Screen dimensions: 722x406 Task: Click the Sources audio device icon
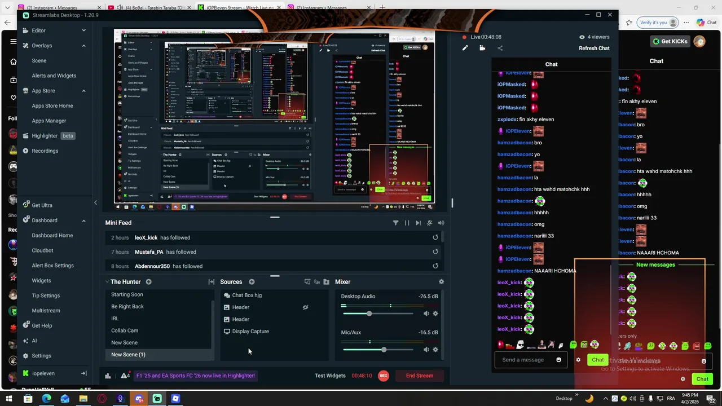(x=317, y=282)
